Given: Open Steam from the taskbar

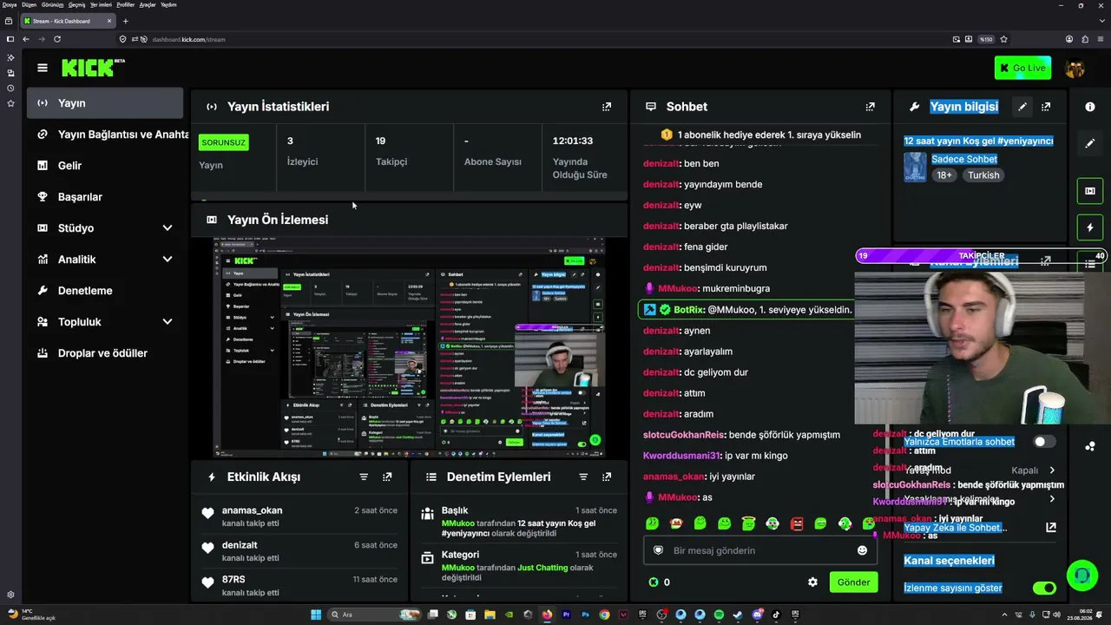Looking at the screenshot, I should pos(738,615).
